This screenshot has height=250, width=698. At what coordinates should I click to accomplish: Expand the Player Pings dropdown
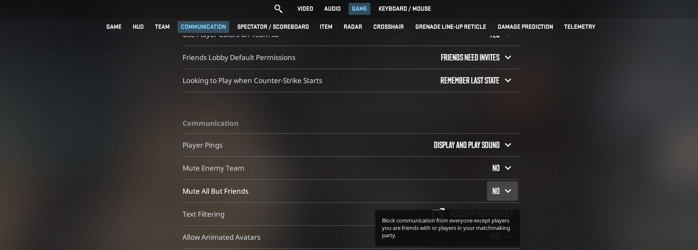(472, 145)
